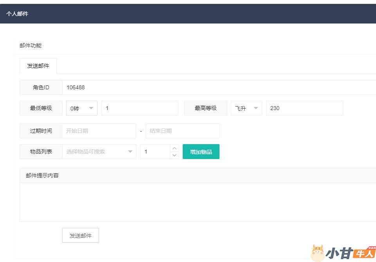Viewport: 376px width, 262px height.
Task: Click the increase quantity arrow for item count
Action: click(175, 148)
